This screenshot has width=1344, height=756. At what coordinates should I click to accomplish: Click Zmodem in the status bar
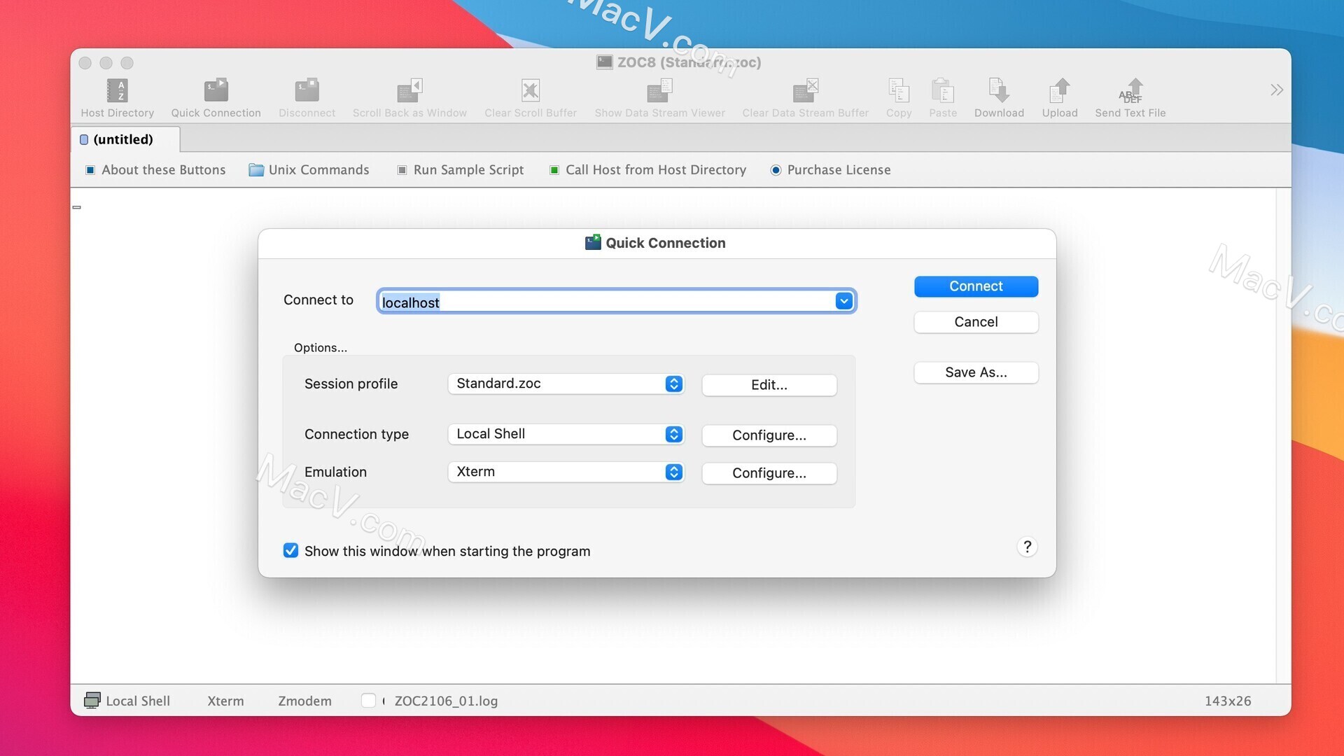click(304, 701)
